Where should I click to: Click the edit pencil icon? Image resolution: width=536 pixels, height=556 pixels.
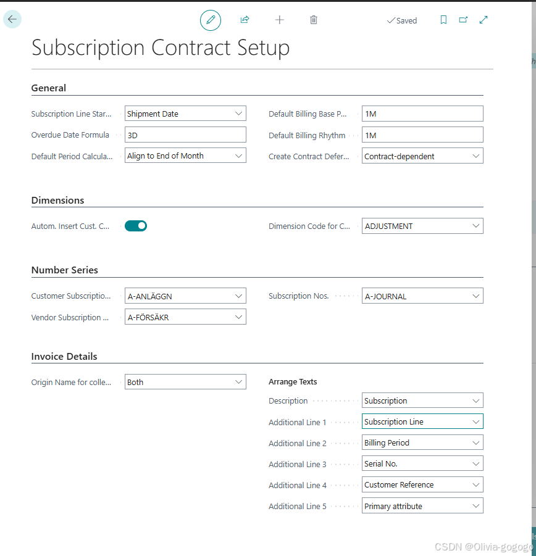(210, 20)
